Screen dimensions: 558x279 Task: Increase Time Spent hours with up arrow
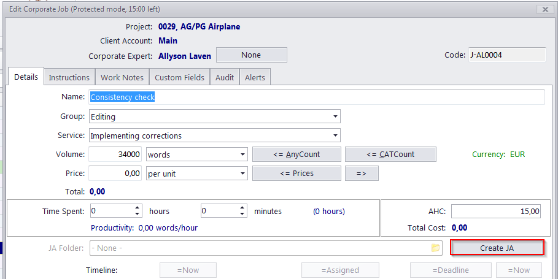pos(137,207)
